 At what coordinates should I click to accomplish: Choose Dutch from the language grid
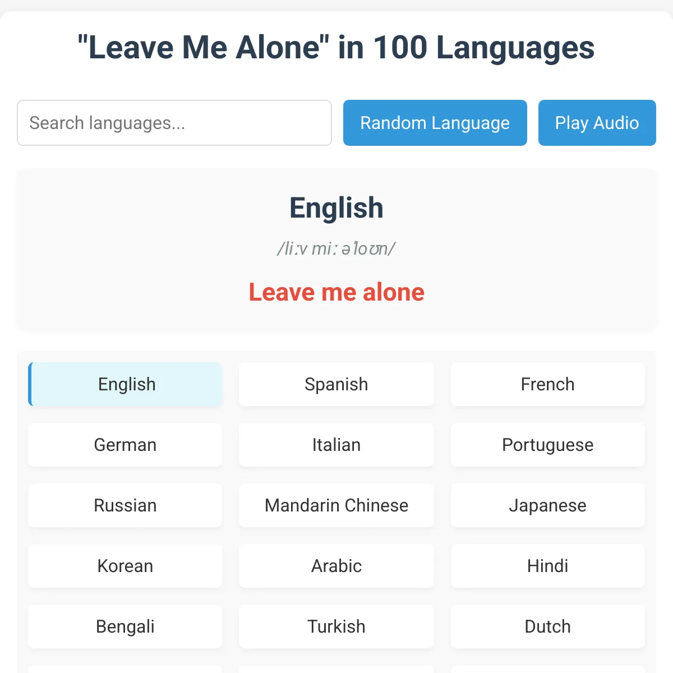coord(548,626)
